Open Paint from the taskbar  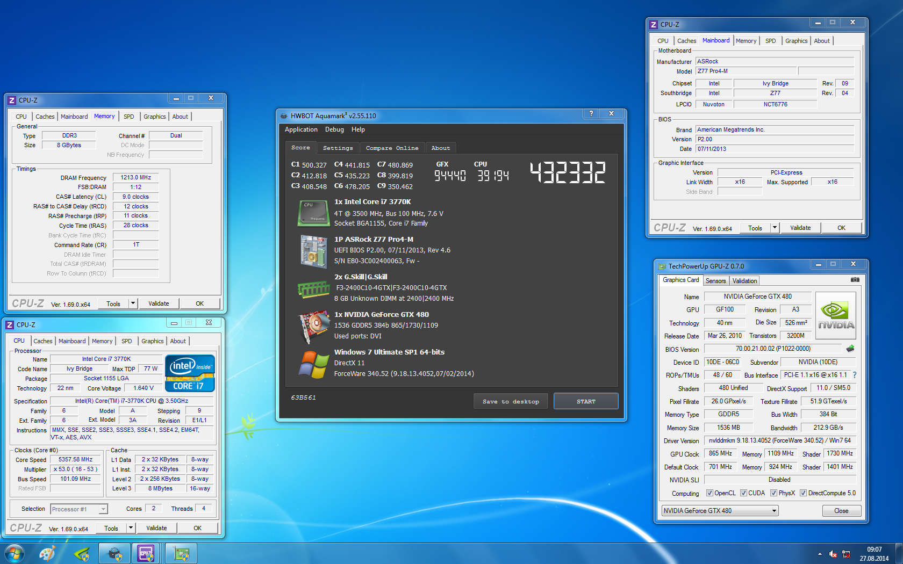(x=47, y=553)
